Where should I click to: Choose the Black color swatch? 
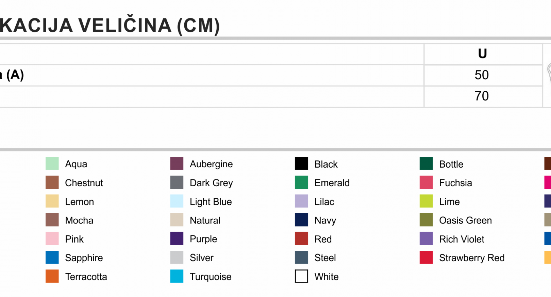point(301,163)
